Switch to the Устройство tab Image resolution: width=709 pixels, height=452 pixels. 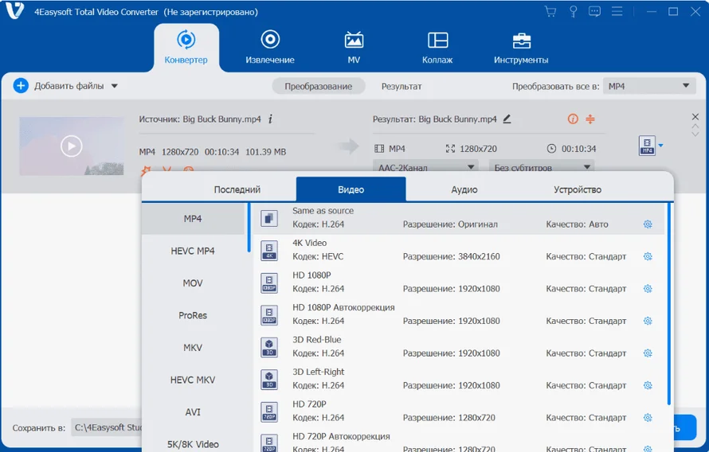pos(577,189)
